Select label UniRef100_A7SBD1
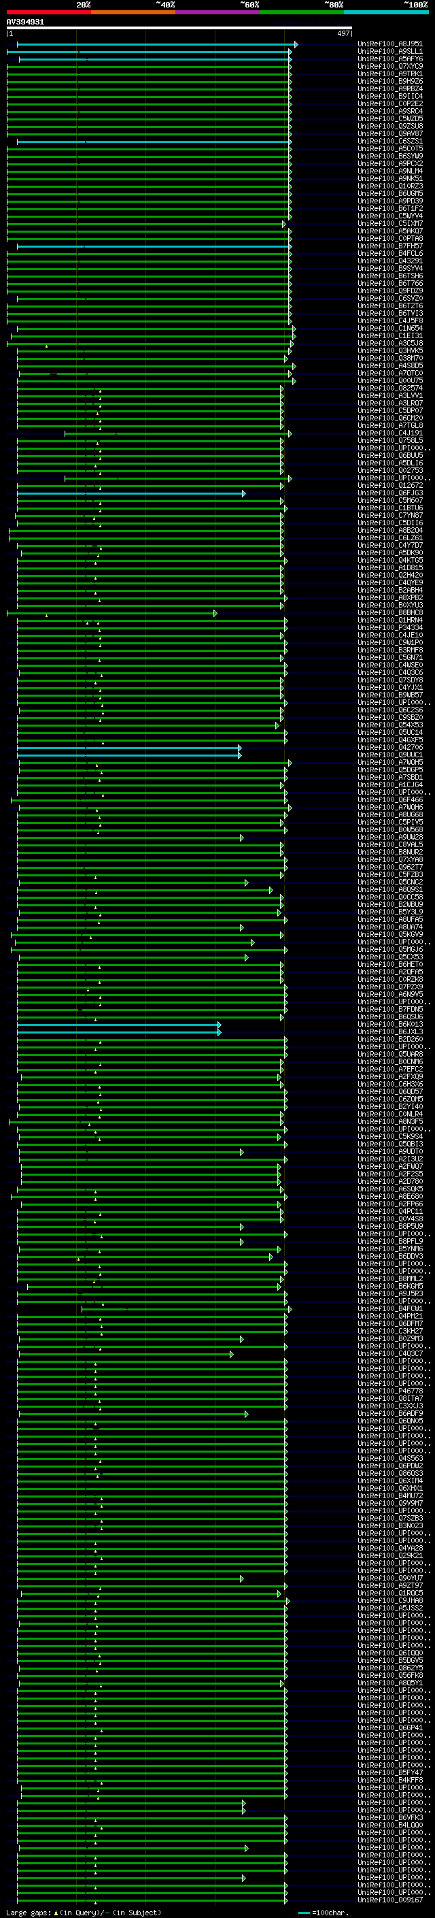The width and height of the screenshot is (435, 1918). coord(389,777)
